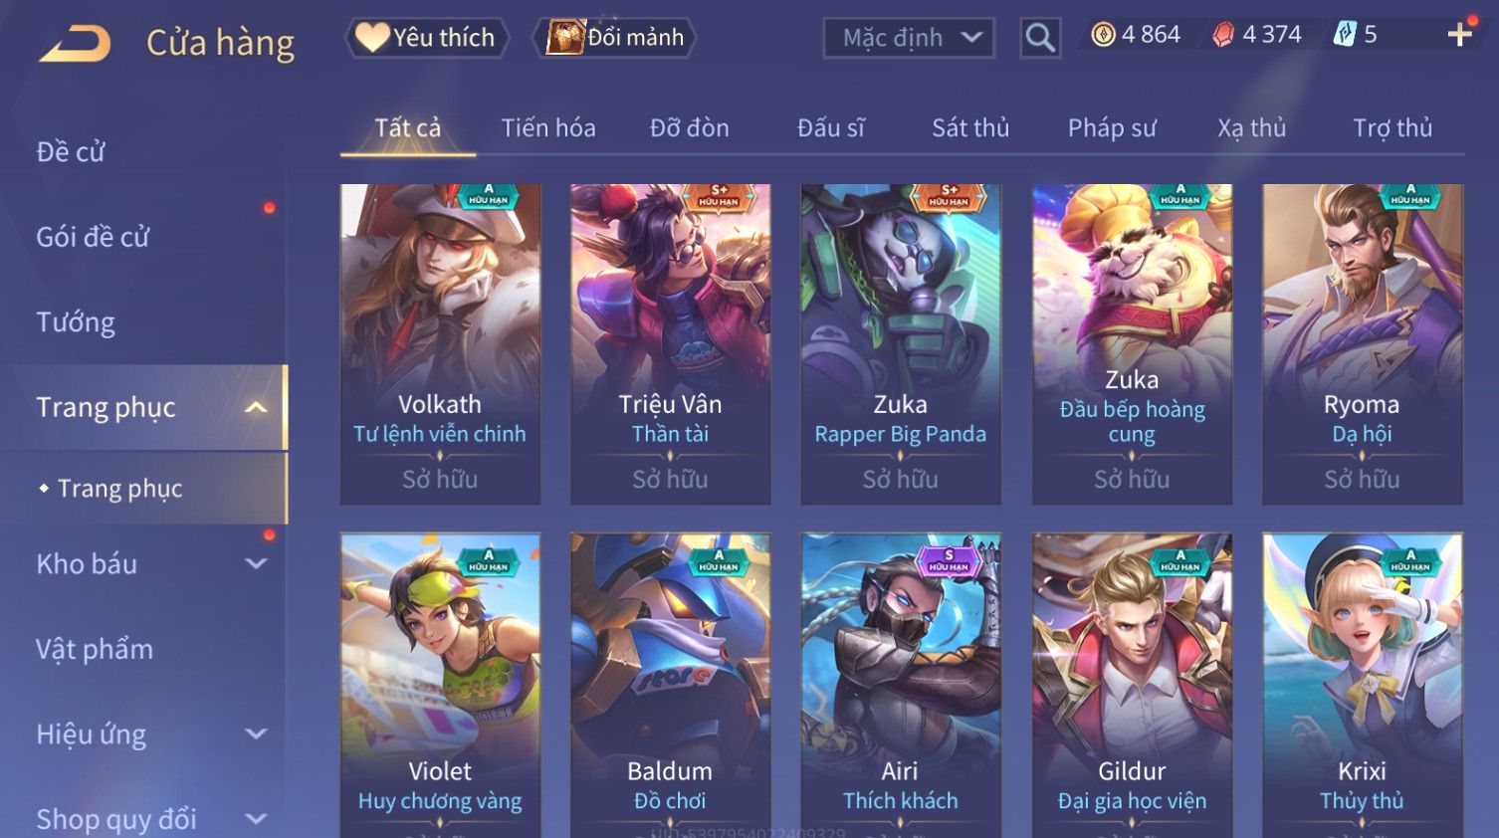Switch to the Sát thủ tab
Viewport: 1499px width, 838px height.
tap(970, 128)
